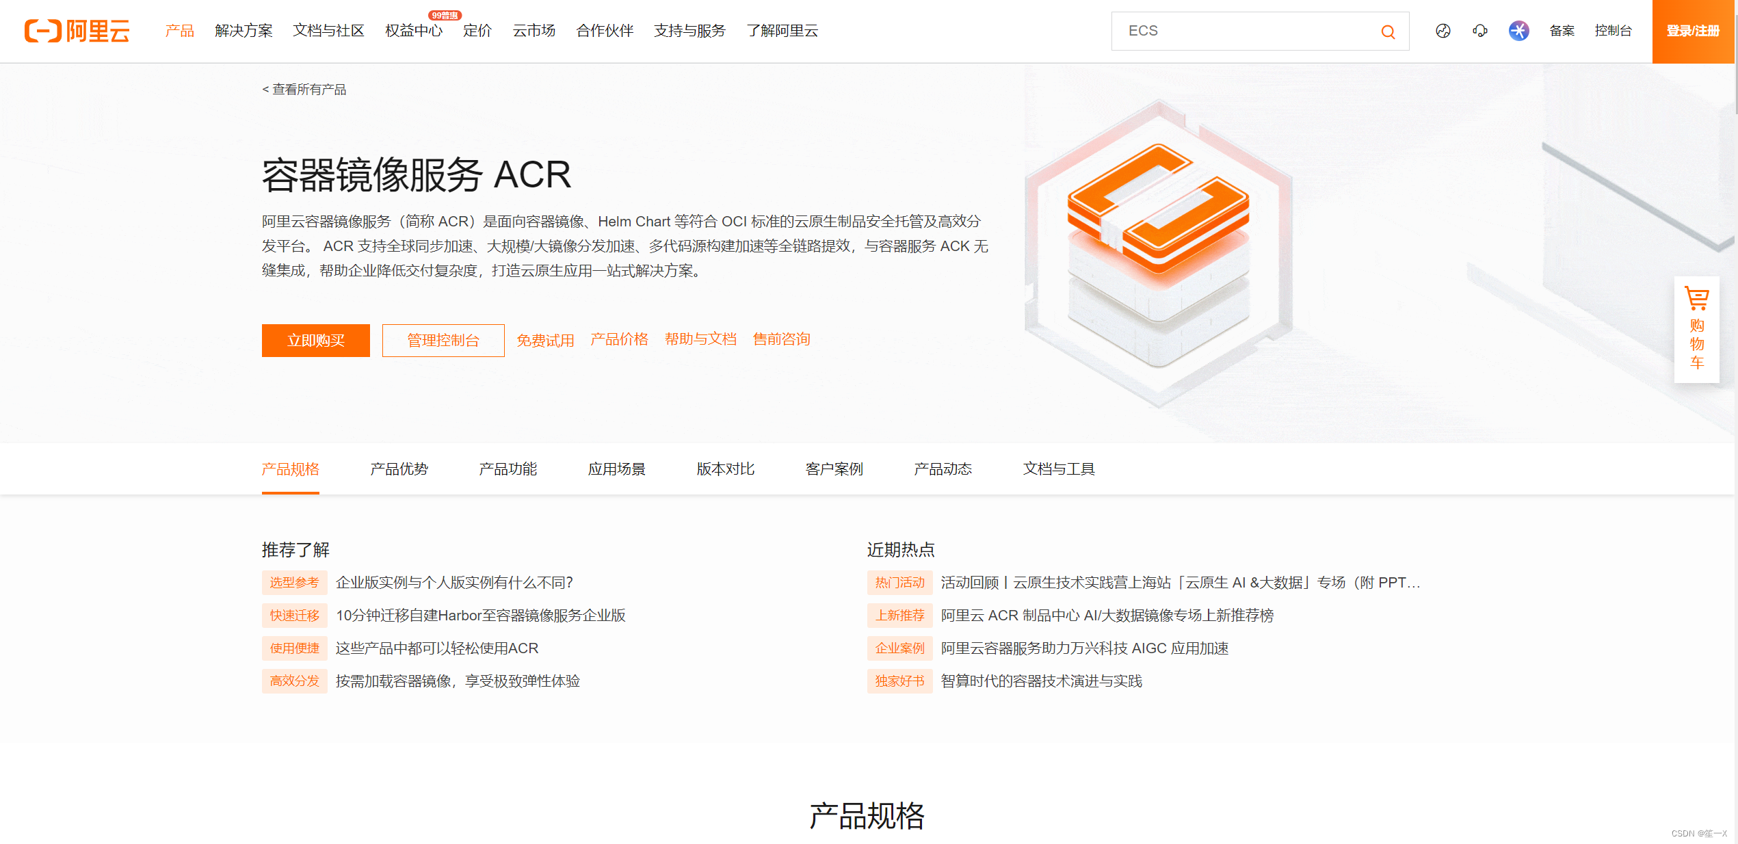Click the 企业案例 tag
1738x844 pixels.
pyautogui.click(x=899, y=648)
